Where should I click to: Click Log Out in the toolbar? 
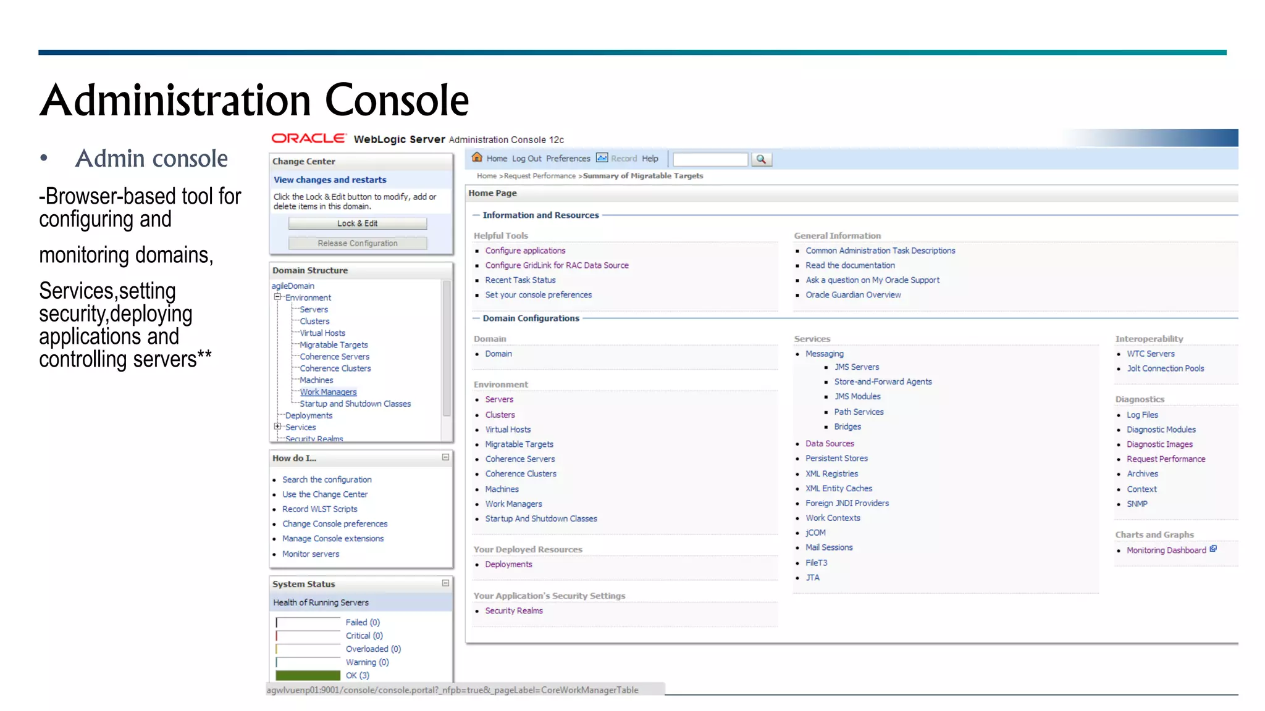(x=526, y=159)
